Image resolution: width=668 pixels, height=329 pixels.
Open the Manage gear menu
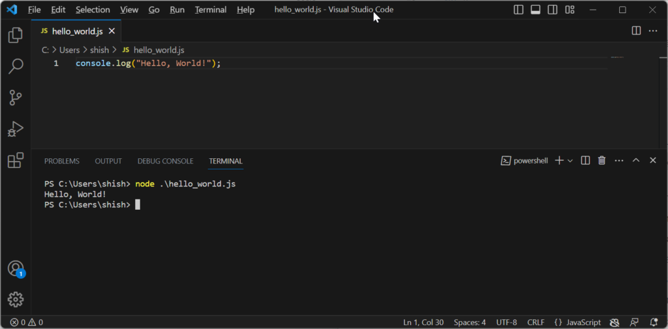pyautogui.click(x=16, y=299)
